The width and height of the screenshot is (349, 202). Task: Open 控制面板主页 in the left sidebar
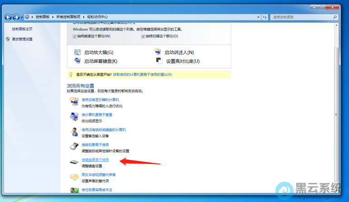(x=22, y=29)
